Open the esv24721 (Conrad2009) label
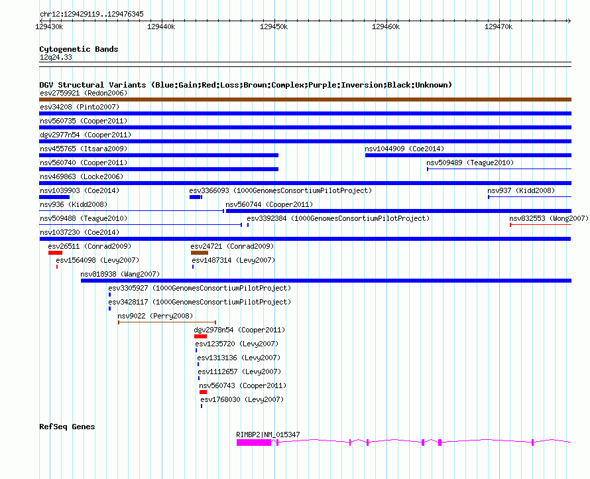The height and width of the screenshot is (479, 590). coord(232,246)
